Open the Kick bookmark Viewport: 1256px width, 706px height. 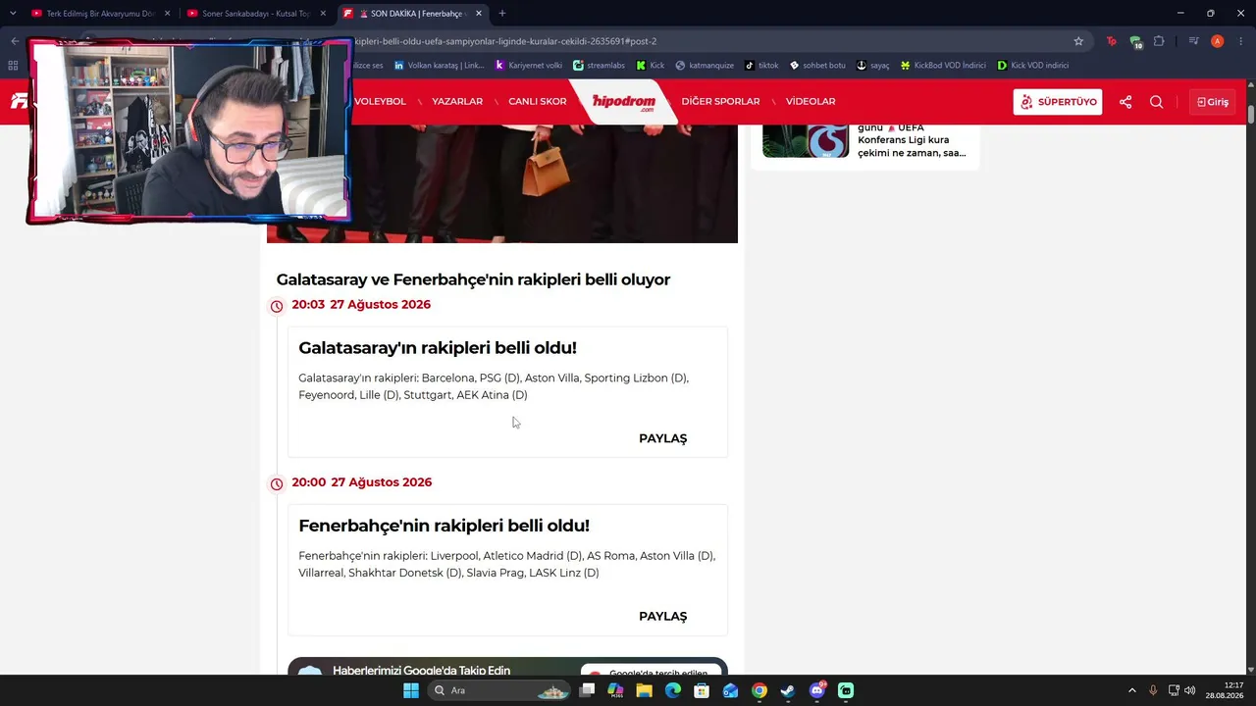tap(651, 66)
